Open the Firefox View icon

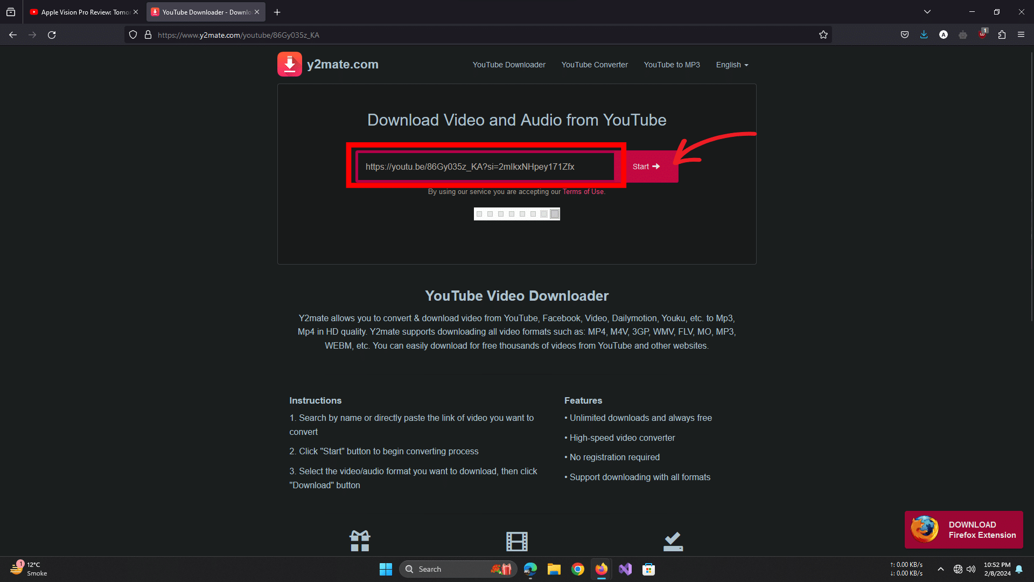[x=11, y=12]
